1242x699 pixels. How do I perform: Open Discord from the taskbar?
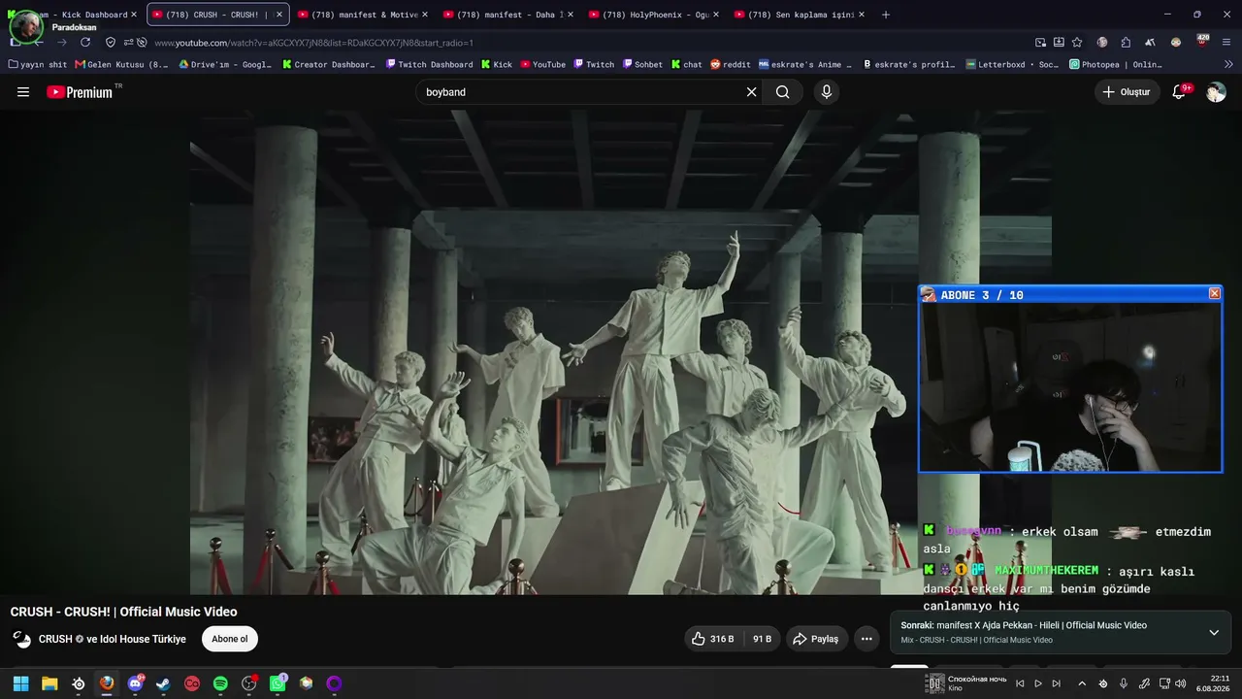136,683
